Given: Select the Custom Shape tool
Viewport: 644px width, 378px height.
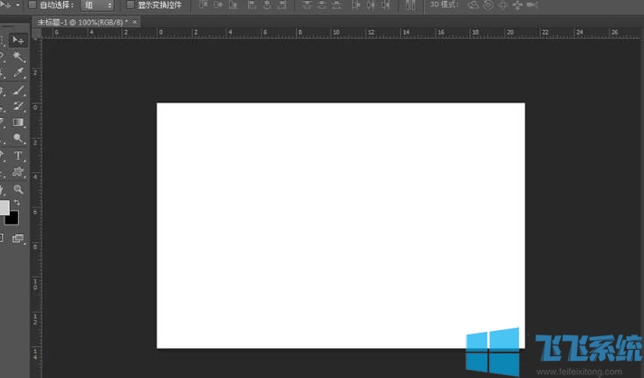Looking at the screenshot, I should point(18,172).
